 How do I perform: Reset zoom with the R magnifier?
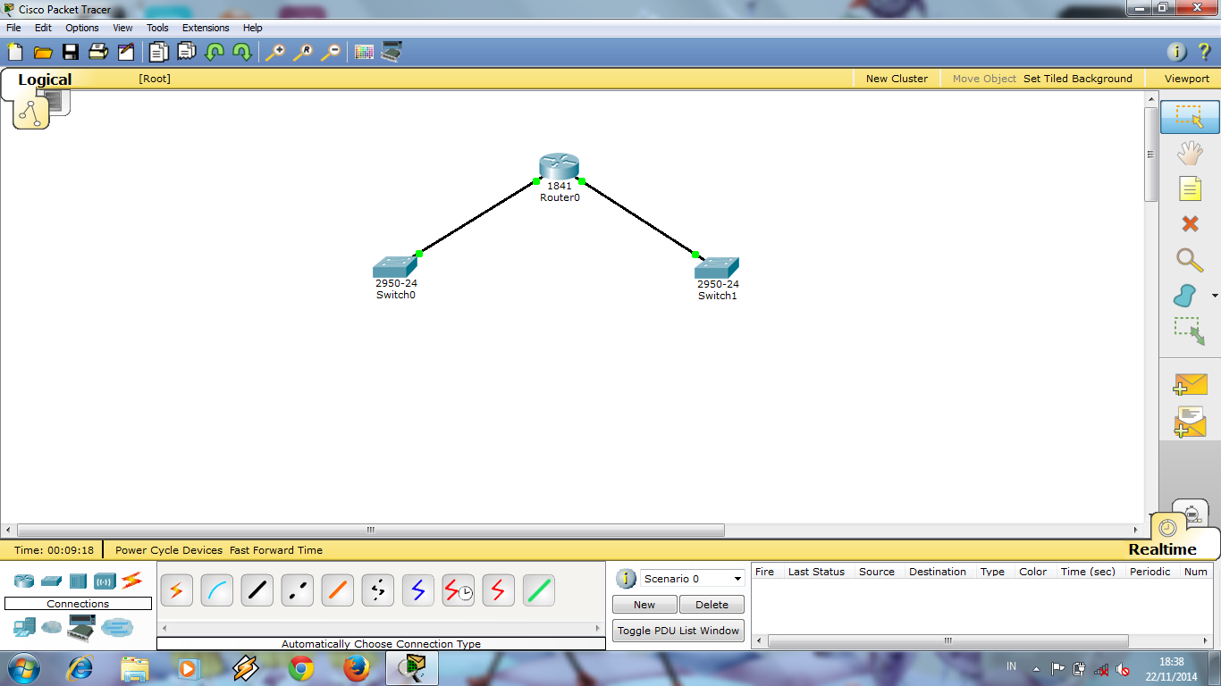coord(303,52)
